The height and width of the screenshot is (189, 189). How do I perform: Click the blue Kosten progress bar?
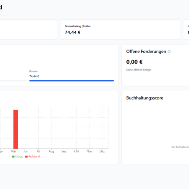tap(71, 81)
